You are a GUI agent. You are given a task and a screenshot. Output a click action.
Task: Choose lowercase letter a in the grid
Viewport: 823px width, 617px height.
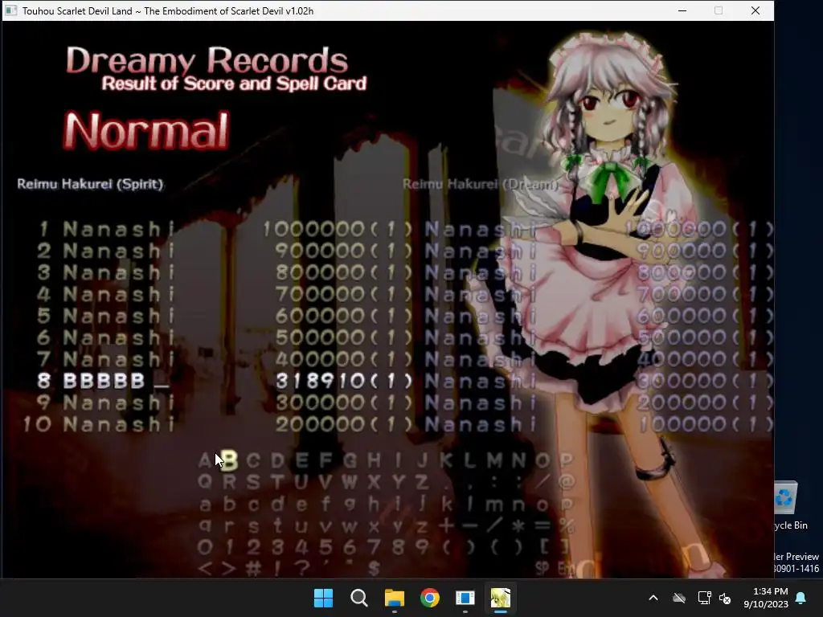coord(205,505)
